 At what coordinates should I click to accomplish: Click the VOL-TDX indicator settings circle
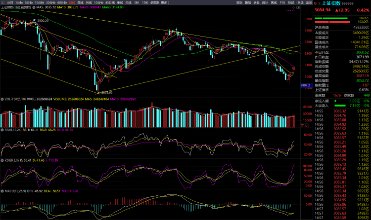coord(2,99)
